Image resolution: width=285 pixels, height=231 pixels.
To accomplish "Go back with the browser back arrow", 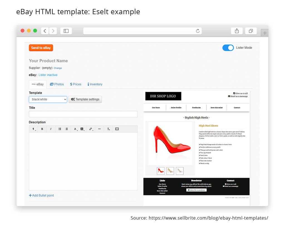I will [45, 31].
